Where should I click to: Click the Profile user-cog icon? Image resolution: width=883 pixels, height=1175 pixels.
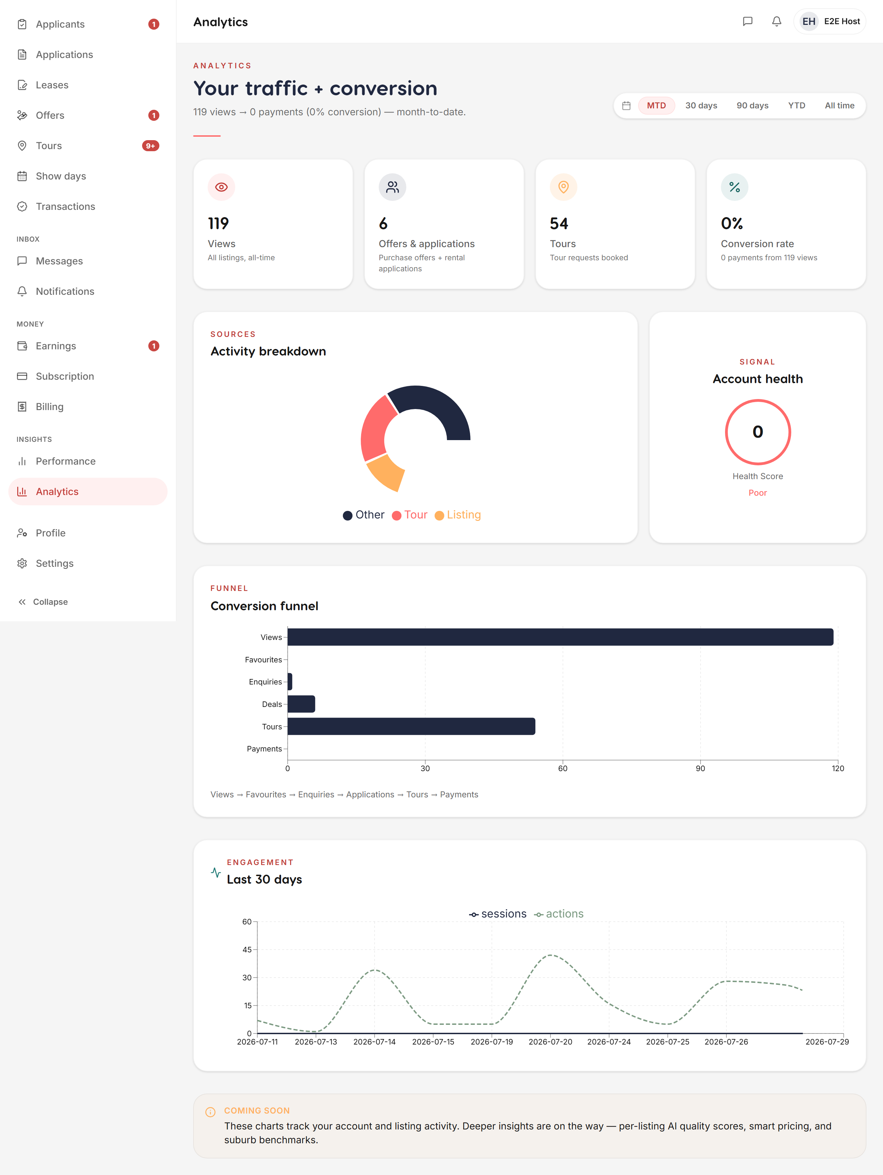click(x=22, y=533)
